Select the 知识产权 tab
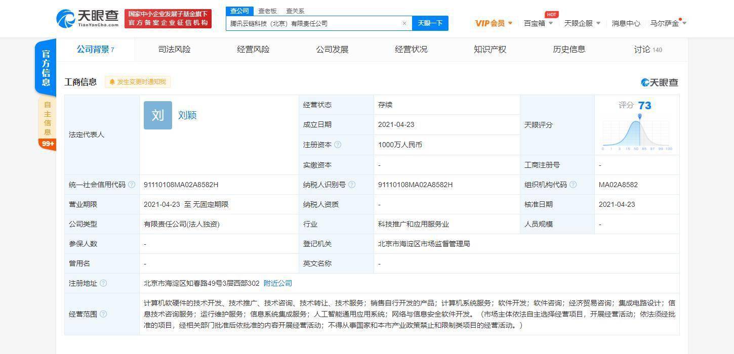Image resolution: width=734 pixels, height=354 pixels. click(x=490, y=50)
